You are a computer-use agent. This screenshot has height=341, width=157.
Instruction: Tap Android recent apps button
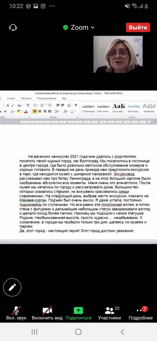coord(35,332)
